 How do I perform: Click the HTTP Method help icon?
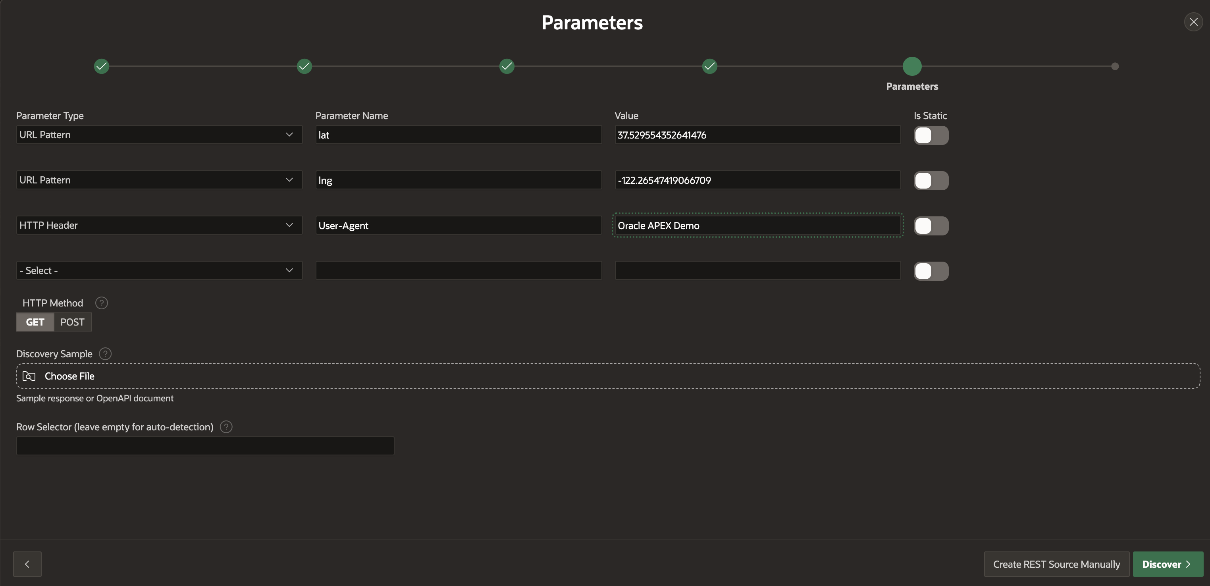click(102, 303)
